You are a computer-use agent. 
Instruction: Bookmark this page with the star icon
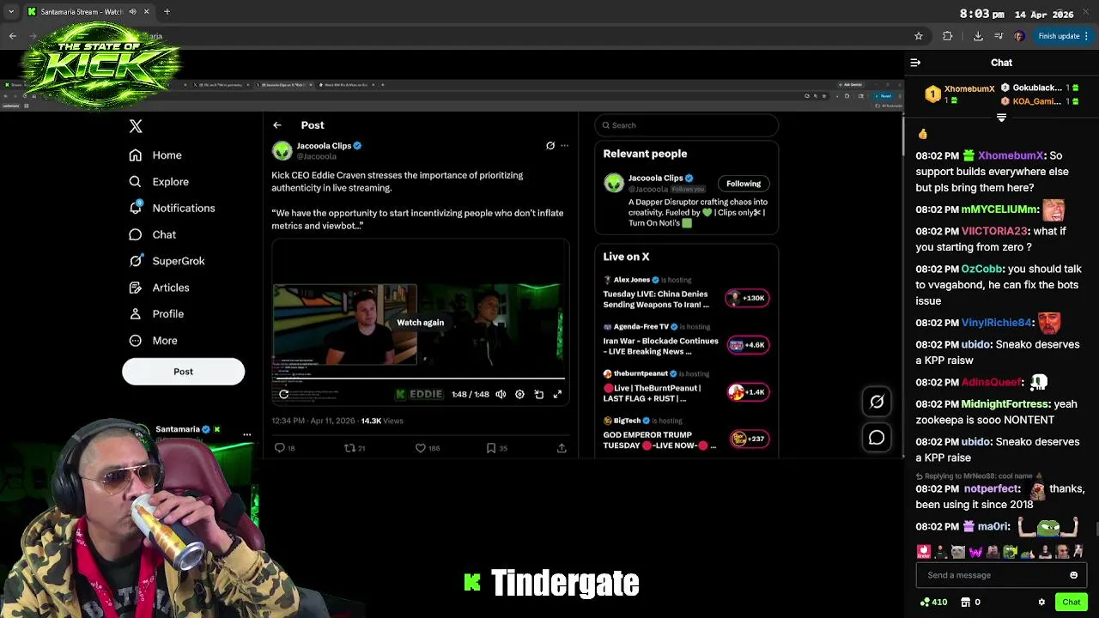tap(918, 36)
